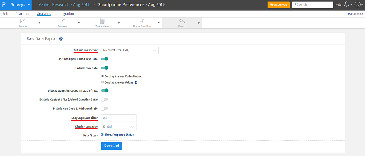Open the Reports chart icon
Image resolution: width=365 pixels, height=156 pixels.
(x=23, y=21)
